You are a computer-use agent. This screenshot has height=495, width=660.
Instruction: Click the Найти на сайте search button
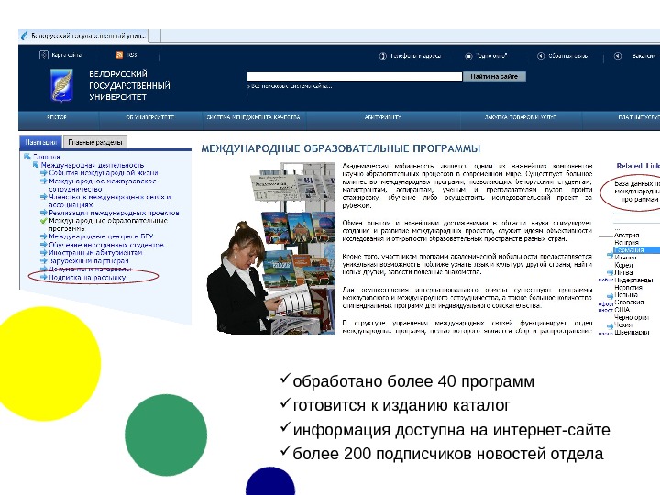(494, 77)
